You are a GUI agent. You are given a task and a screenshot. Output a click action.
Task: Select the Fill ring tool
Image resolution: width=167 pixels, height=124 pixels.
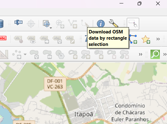click(99, 54)
